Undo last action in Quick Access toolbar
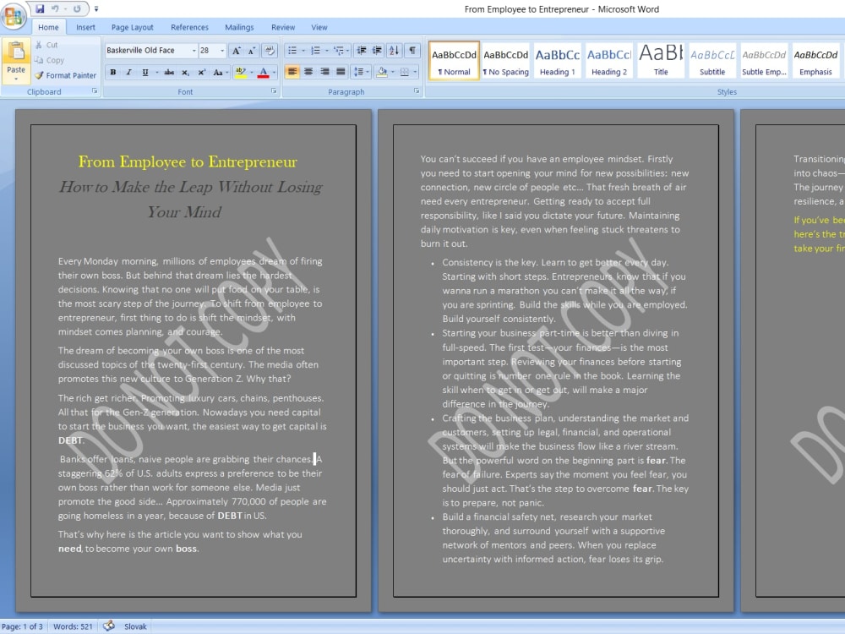This screenshot has width=845, height=634. [x=54, y=8]
